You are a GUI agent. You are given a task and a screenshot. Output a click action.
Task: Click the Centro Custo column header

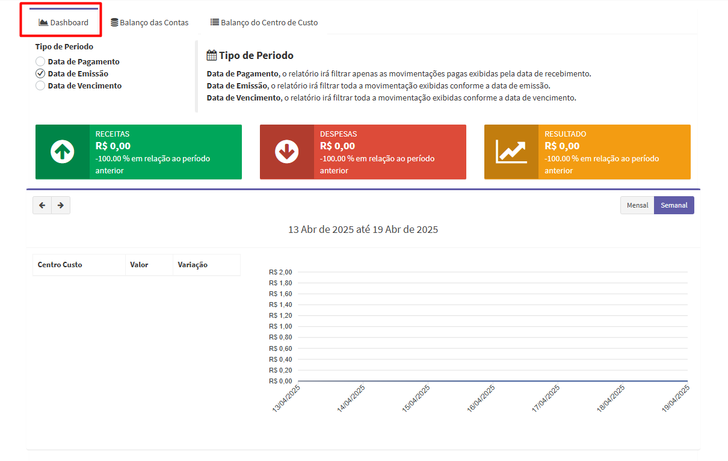60,265
